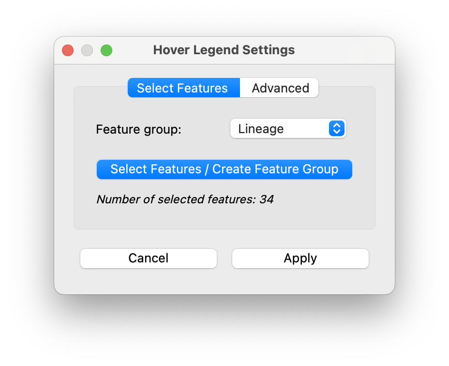Click Select Features / Create Feature Group
449x366 pixels.
pyautogui.click(x=224, y=169)
